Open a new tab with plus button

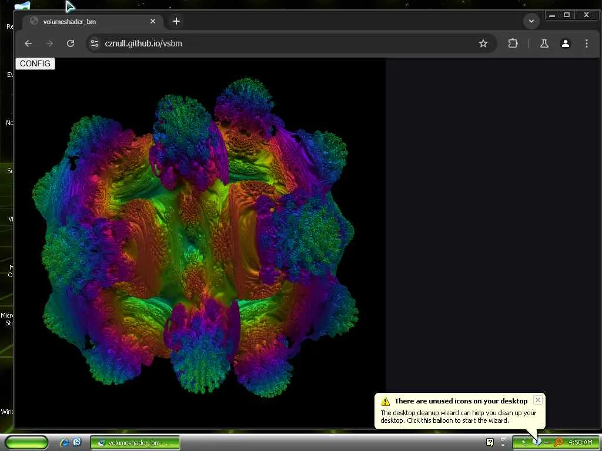pos(176,21)
